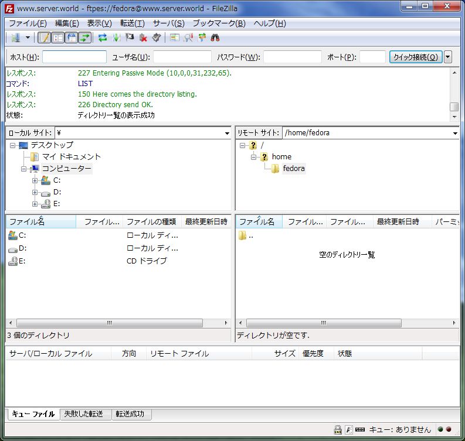Collapse the デスクトップ tree node
465x441 pixels.
[x=12, y=145]
